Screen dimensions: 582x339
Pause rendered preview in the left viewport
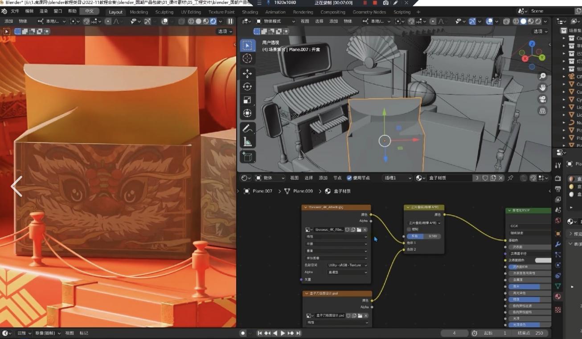pos(230,21)
